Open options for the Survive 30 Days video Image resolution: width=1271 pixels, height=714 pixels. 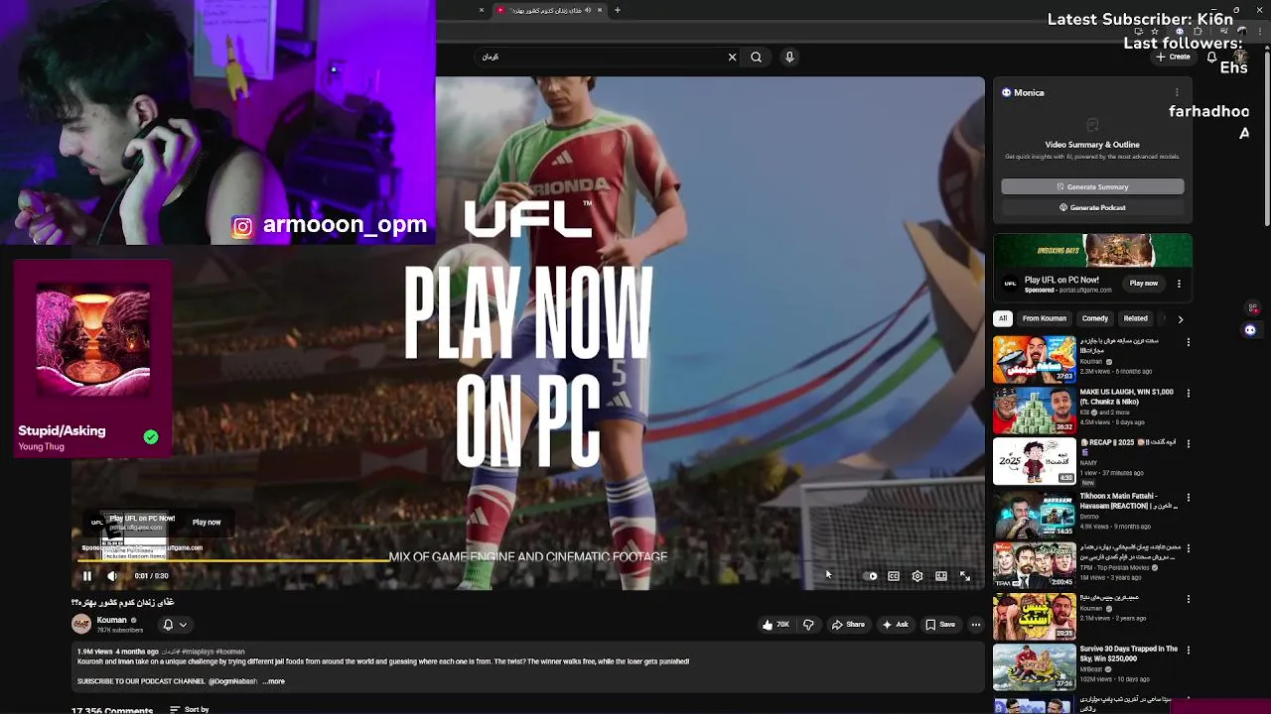[1188, 652]
